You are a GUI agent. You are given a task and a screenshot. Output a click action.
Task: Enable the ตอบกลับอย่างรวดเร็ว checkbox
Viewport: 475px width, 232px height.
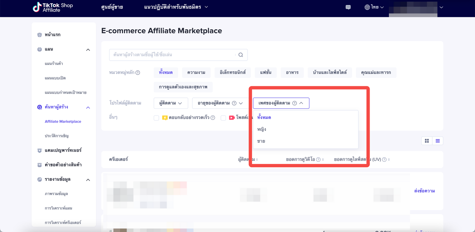156,118
